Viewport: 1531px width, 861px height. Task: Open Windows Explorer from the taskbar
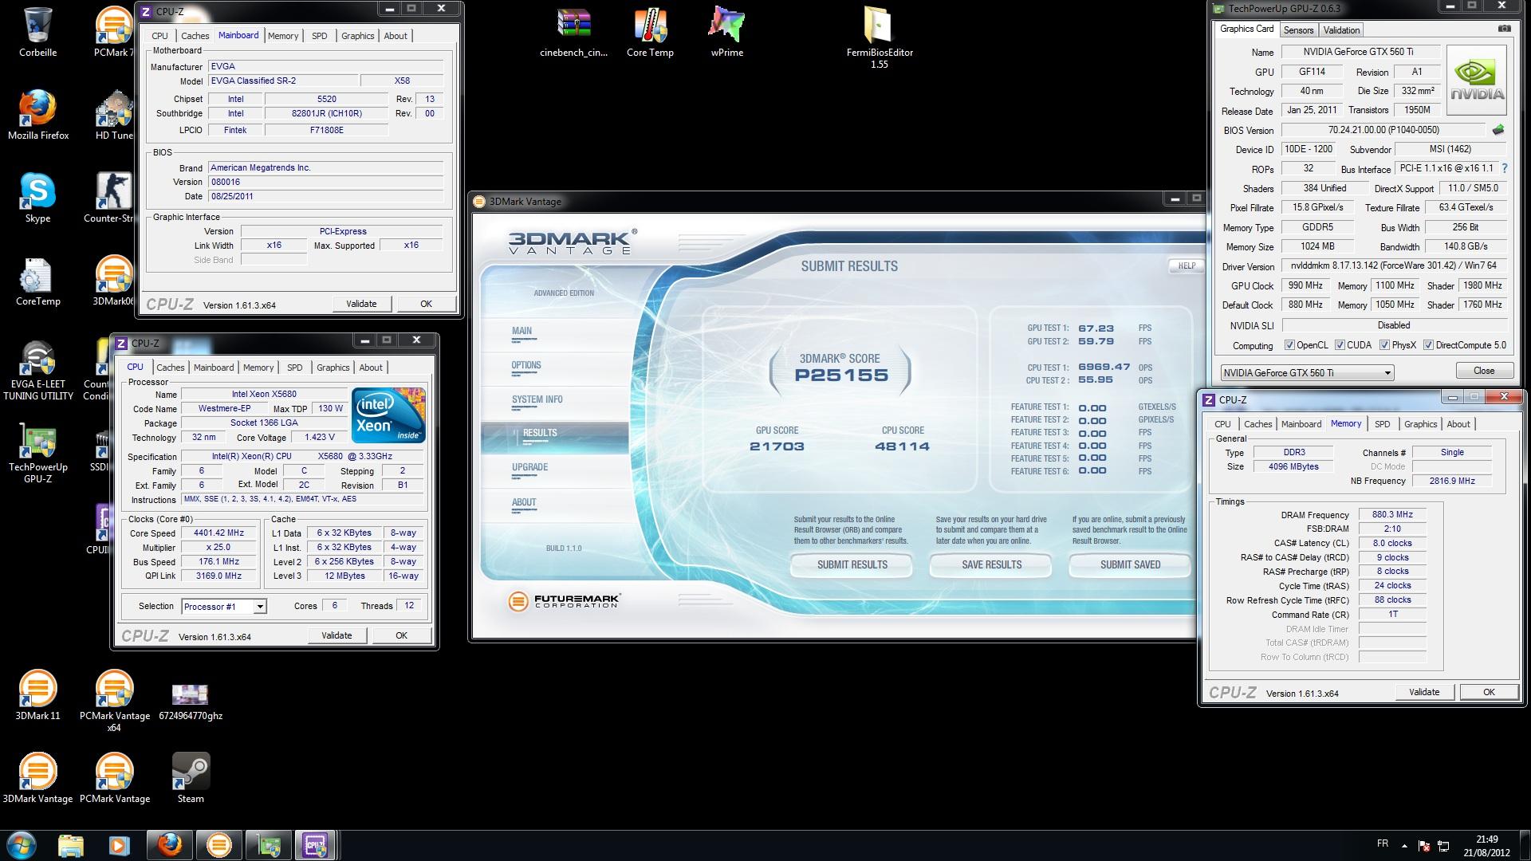tap(71, 845)
